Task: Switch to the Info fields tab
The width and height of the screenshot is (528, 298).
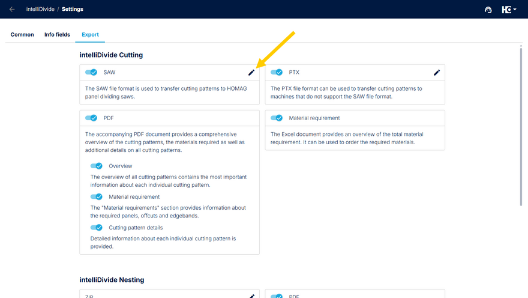Action: point(57,35)
